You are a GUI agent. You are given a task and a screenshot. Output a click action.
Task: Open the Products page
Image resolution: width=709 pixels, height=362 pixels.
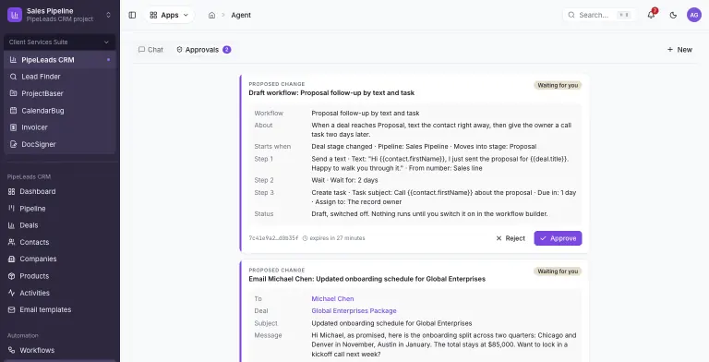coord(59,276)
